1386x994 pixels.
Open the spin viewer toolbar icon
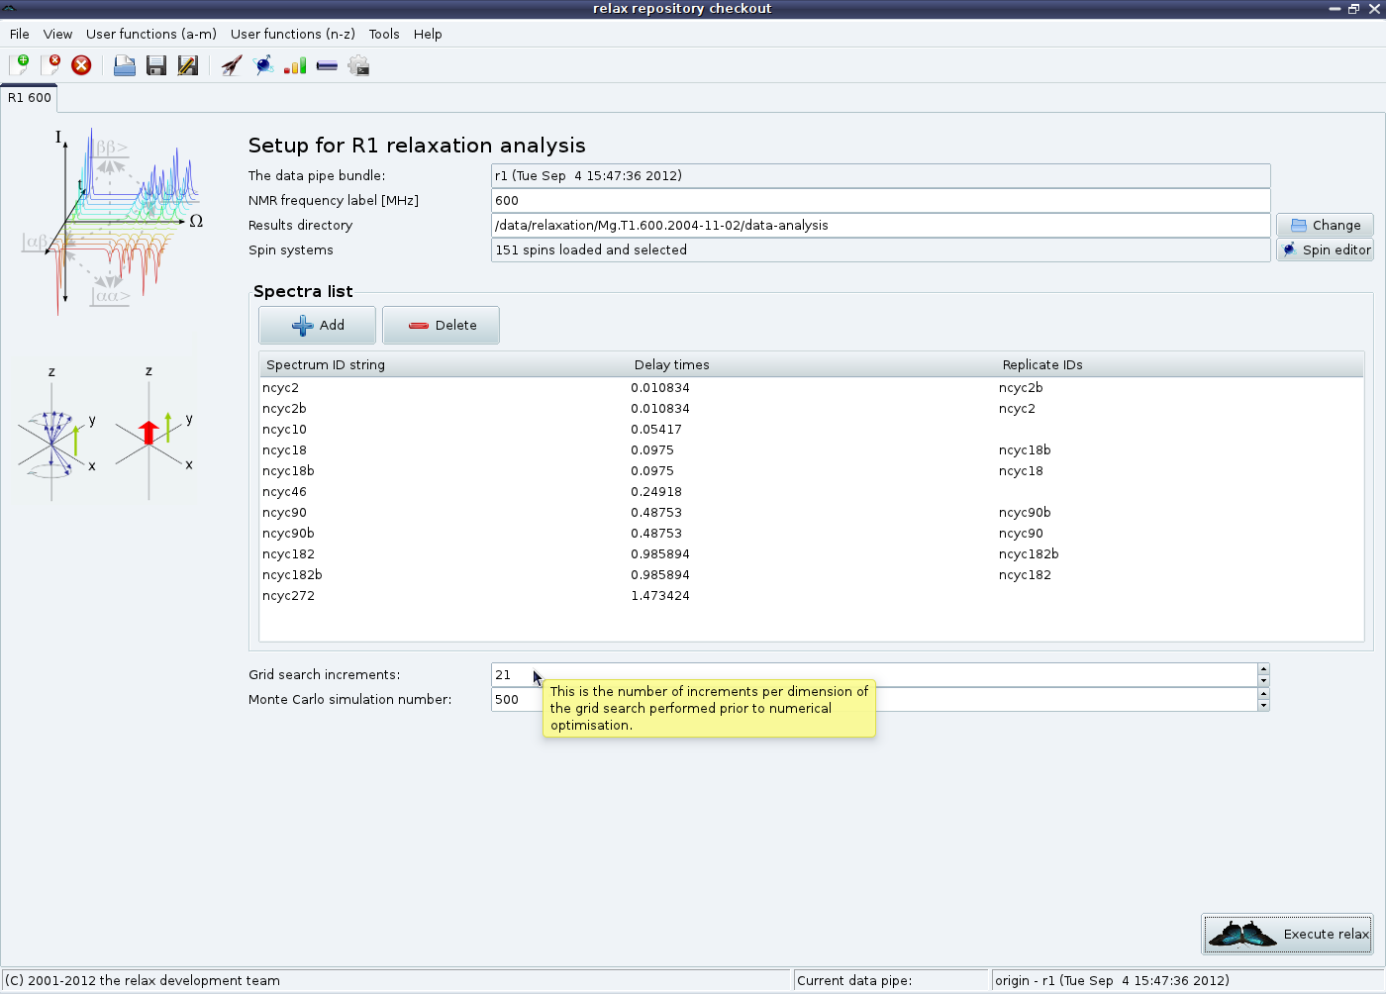click(x=263, y=65)
